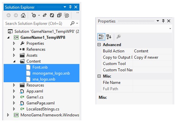Select the GameName1_TempWP8 project
This screenshot has width=177, height=123.
pyautogui.click(x=43, y=37)
